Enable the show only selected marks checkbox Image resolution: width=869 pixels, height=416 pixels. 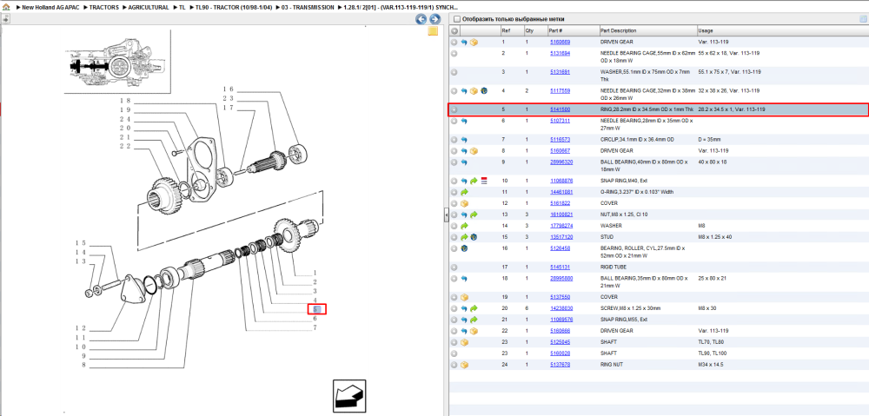click(x=457, y=19)
